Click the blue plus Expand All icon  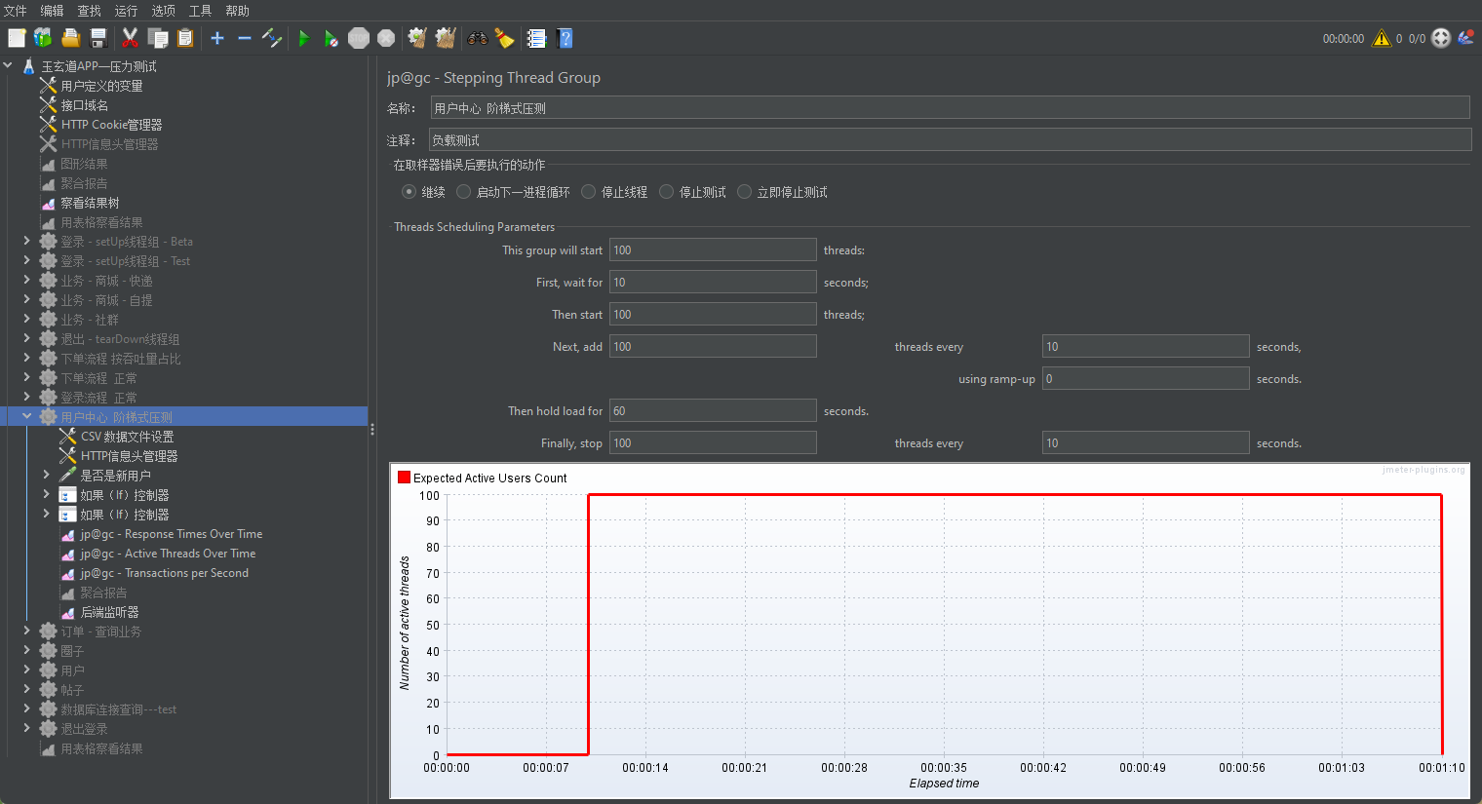217,38
